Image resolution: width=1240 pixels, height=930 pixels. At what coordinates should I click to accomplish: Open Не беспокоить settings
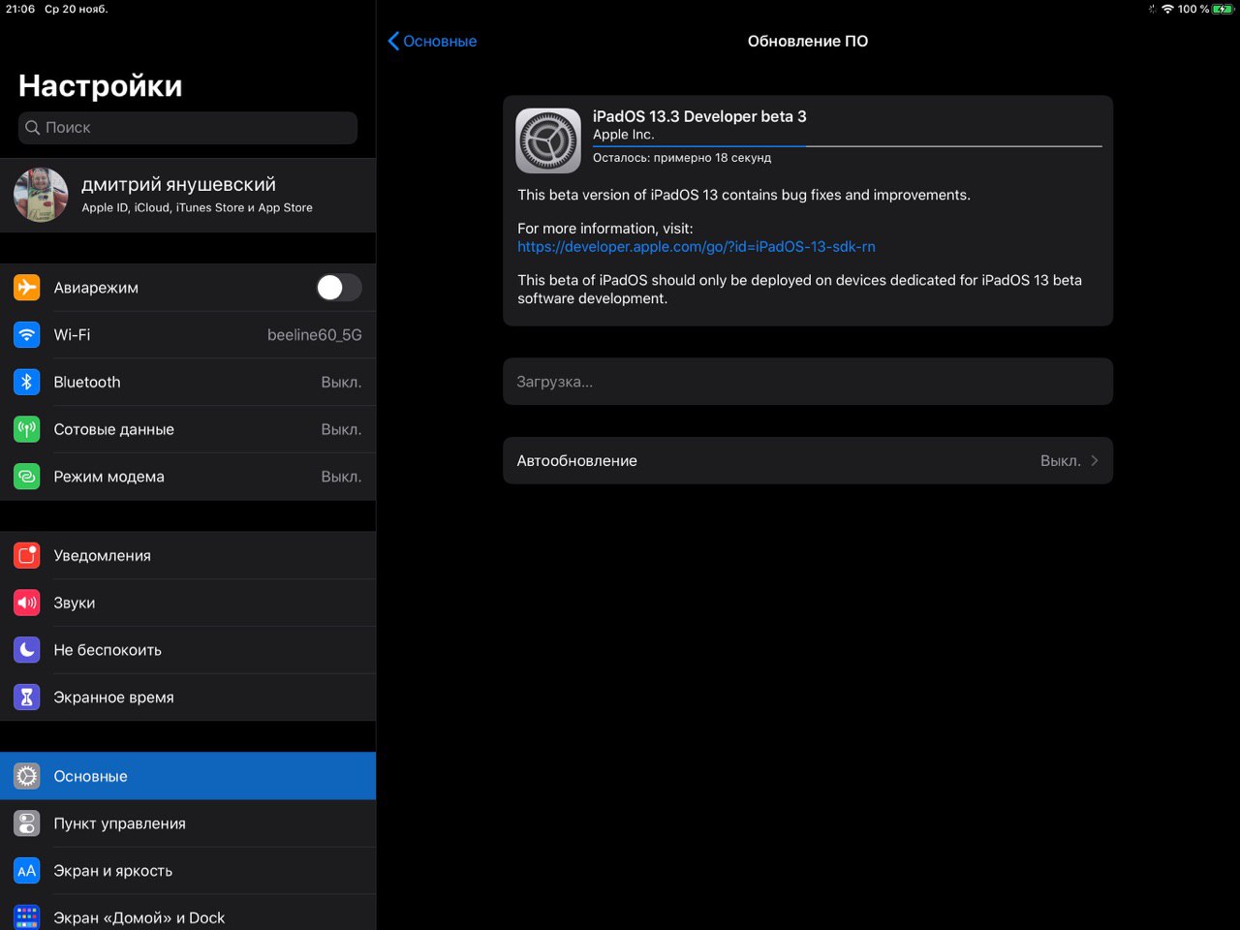coord(188,650)
